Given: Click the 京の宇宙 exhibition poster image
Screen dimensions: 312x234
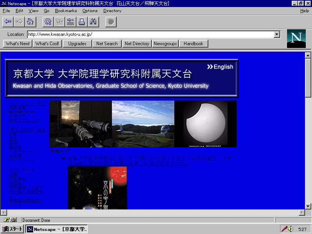Looking at the screenshot, I should pos(97,188).
